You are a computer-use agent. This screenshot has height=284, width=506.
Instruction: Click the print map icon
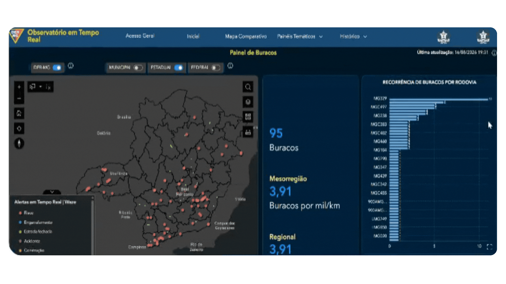pos(248,132)
